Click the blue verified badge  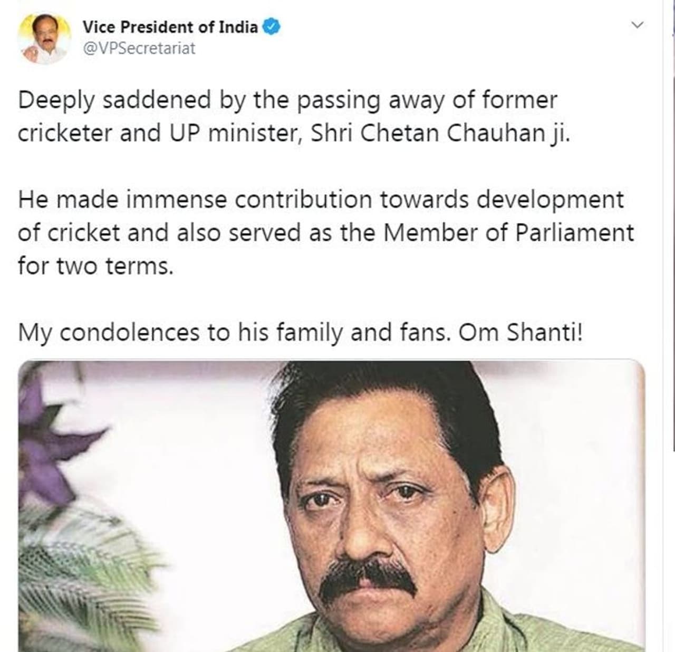(272, 26)
